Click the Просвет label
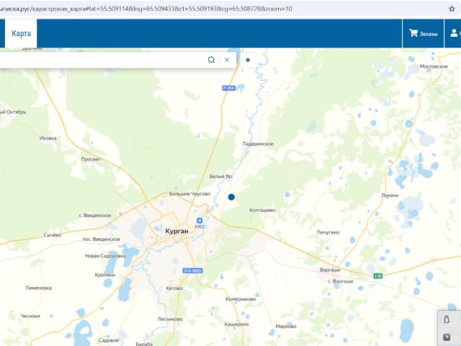461x346 pixels. pyautogui.click(x=91, y=159)
